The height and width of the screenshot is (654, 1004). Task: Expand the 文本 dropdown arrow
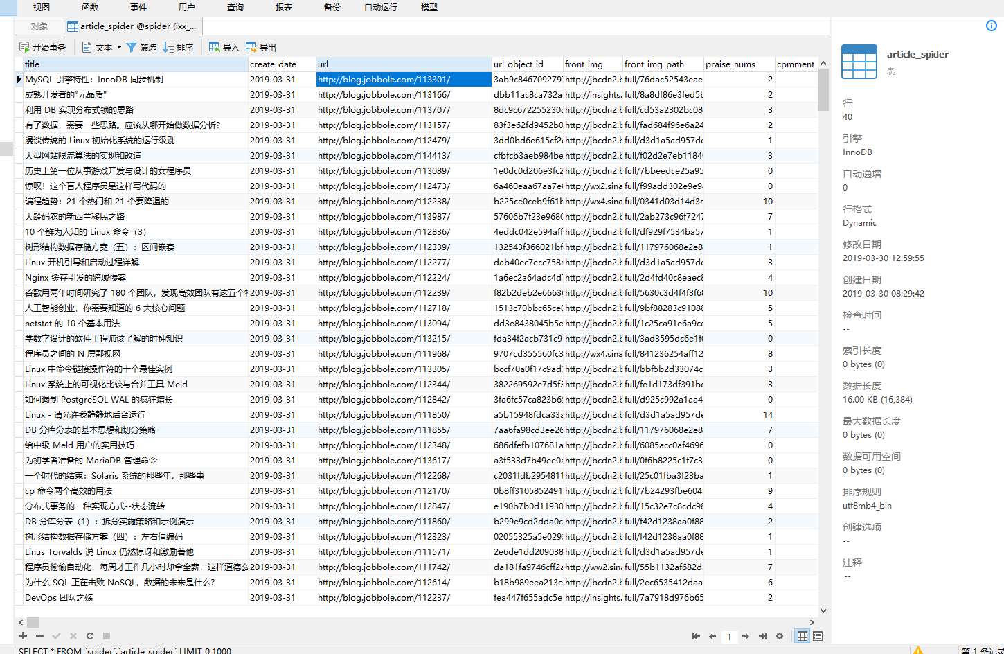[x=119, y=47]
